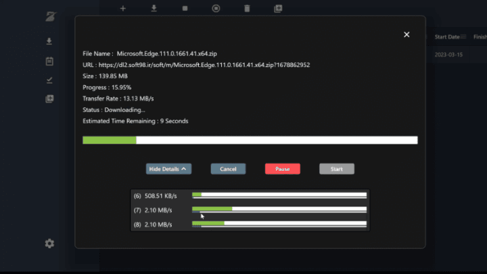Click the Size 139.85 MB text
The height and width of the screenshot is (274, 487).
click(x=105, y=76)
